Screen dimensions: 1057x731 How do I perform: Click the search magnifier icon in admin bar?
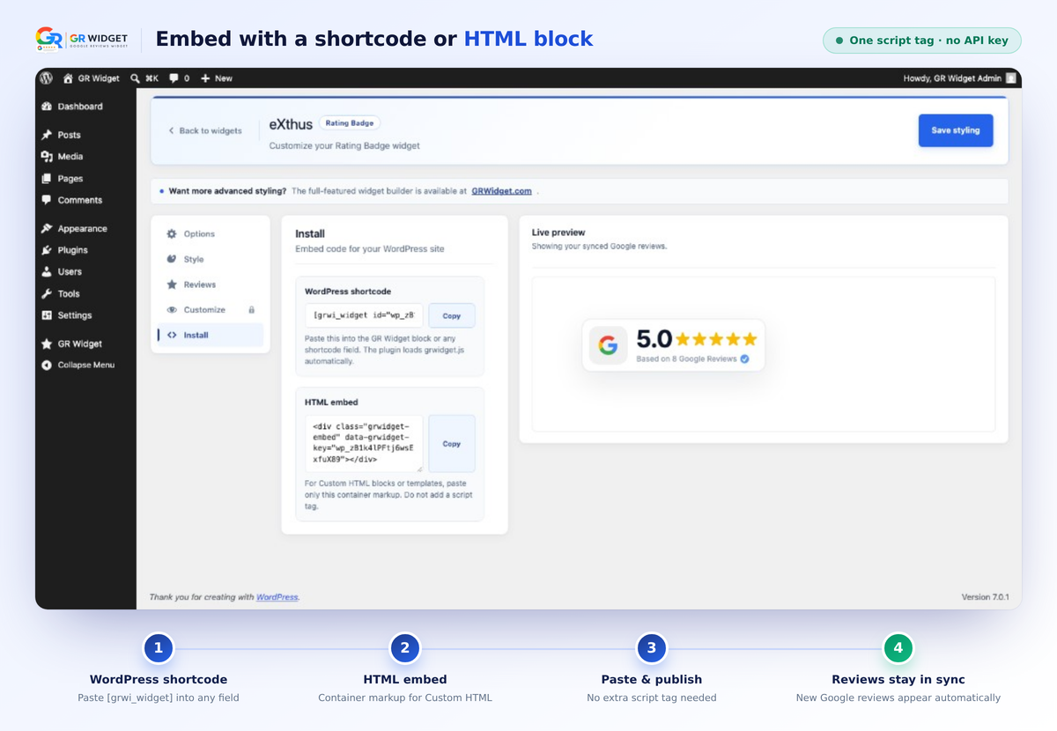click(x=135, y=78)
